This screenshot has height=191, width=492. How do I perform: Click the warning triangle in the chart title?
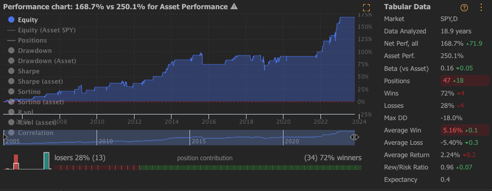coord(234,6)
